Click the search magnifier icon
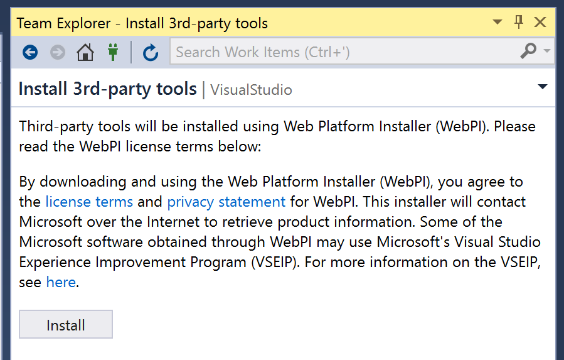The width and height of the screenshot is (564, 360). pos(528,51)
